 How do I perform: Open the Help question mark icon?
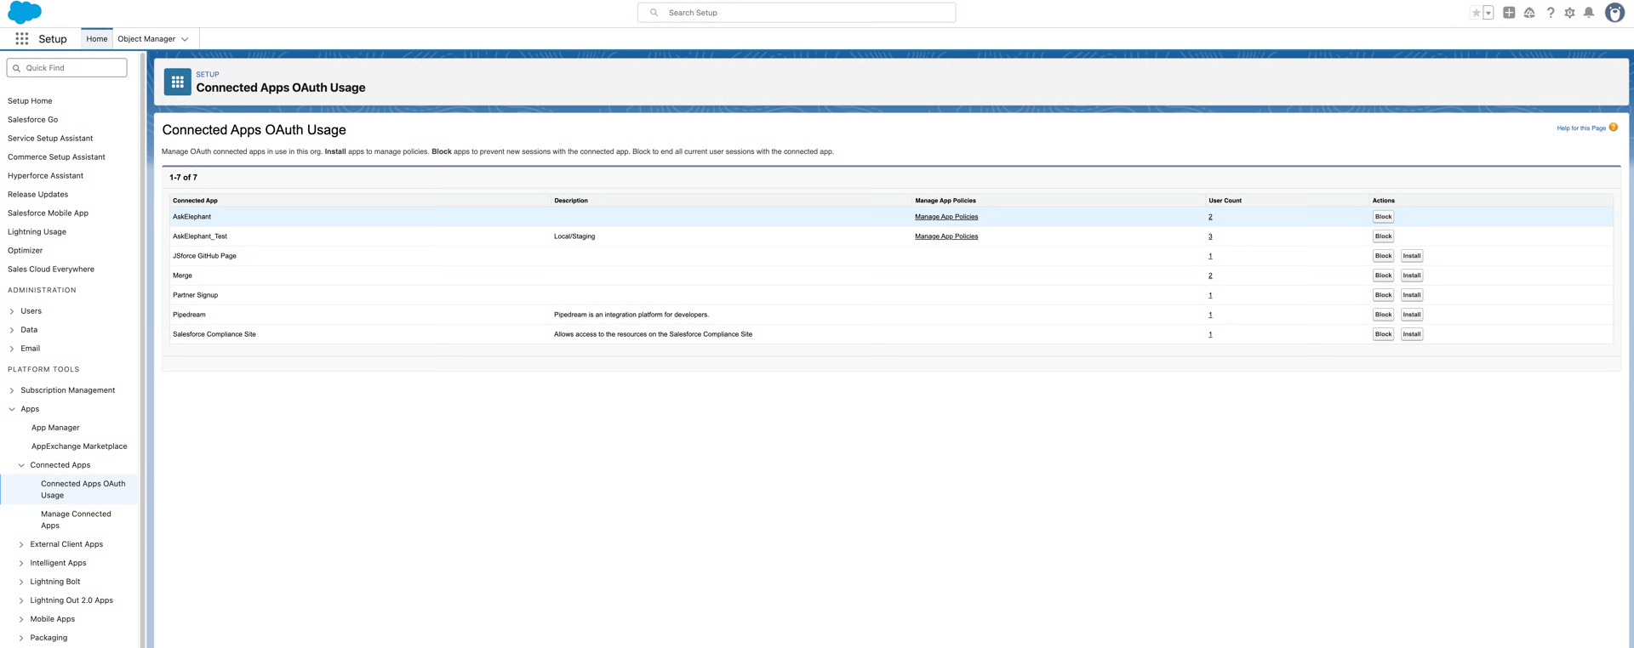tap(1550, 13)
